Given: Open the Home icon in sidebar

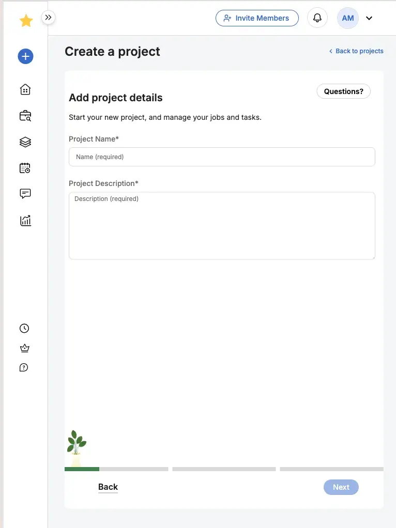Looking at the screenshot, I should 25,89.
